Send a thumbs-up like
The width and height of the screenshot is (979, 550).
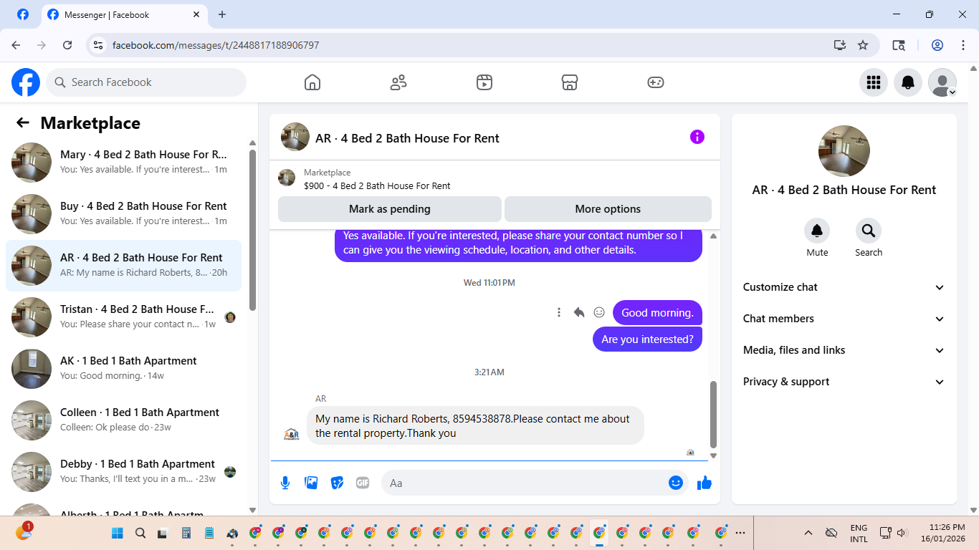[705, 483]
